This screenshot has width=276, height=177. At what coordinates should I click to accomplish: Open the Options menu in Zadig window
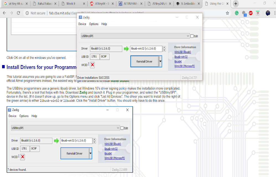(94, 24)
